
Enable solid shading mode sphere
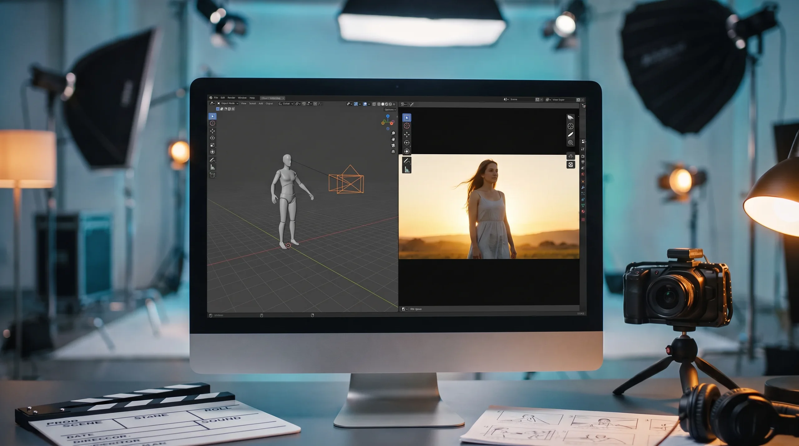pyautogui.click(x=383, y=104)
